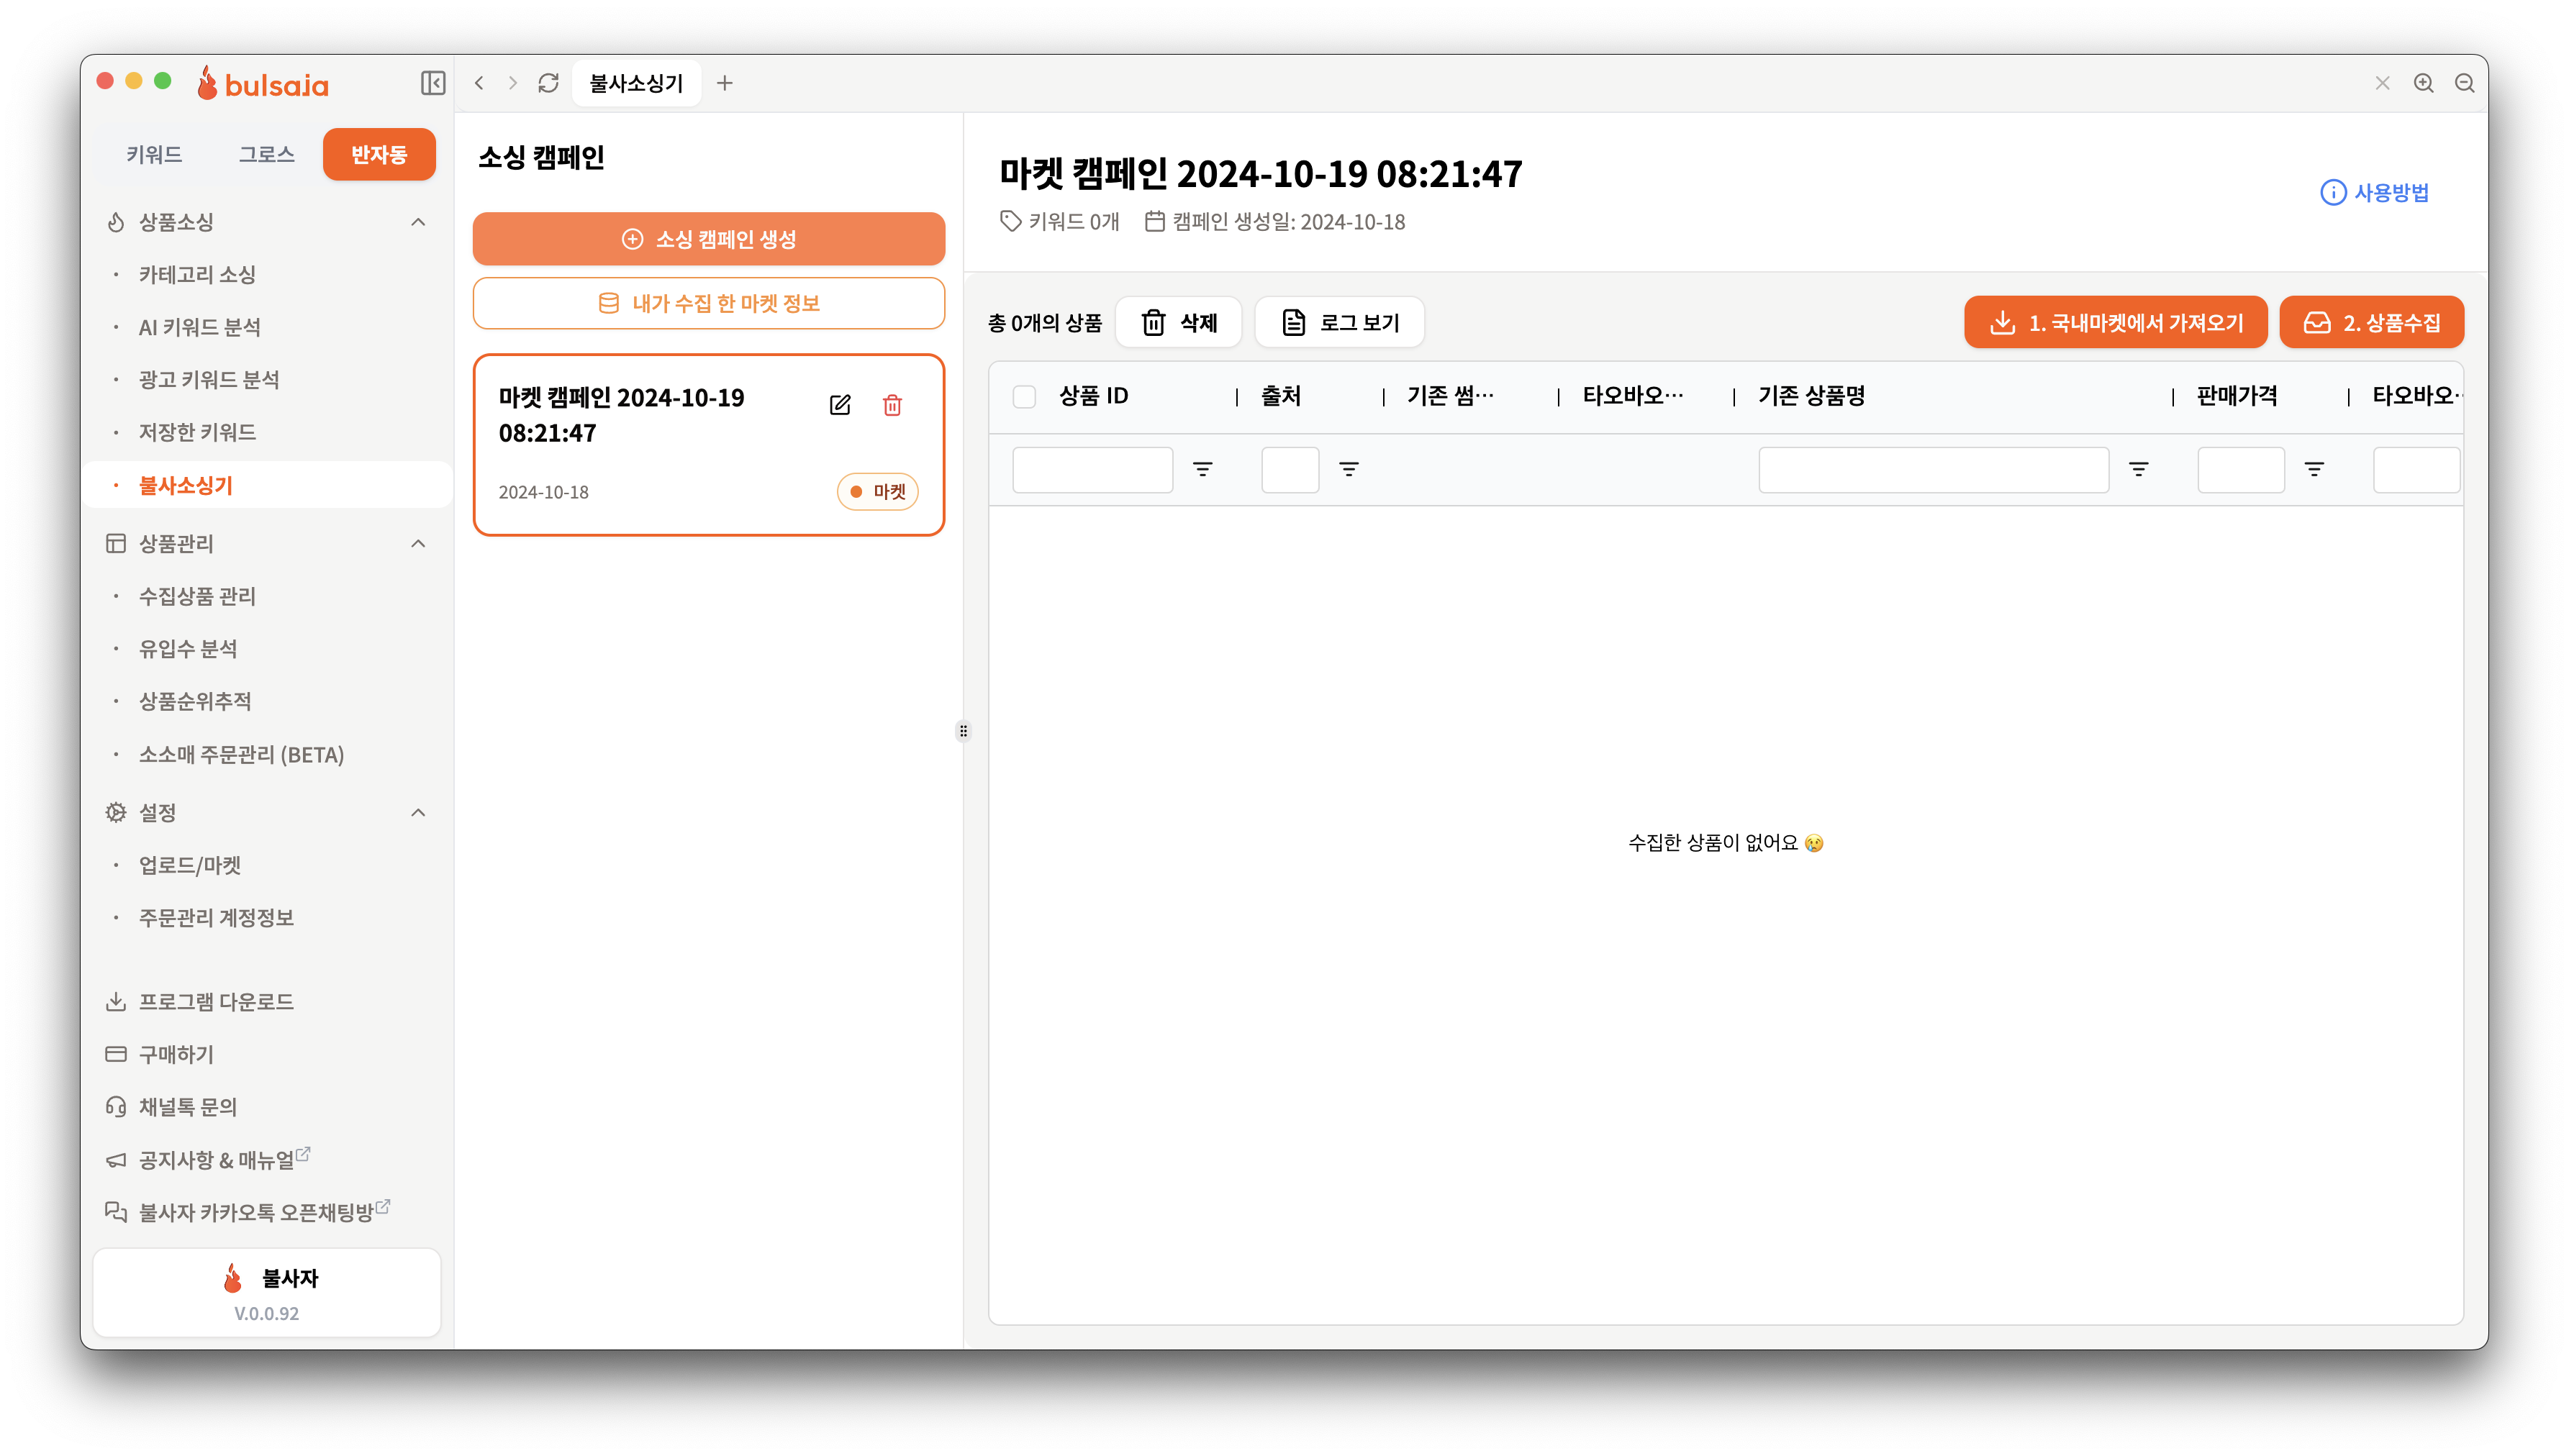Open filter icon for 상품 ID column

(x=1203, y=469)
